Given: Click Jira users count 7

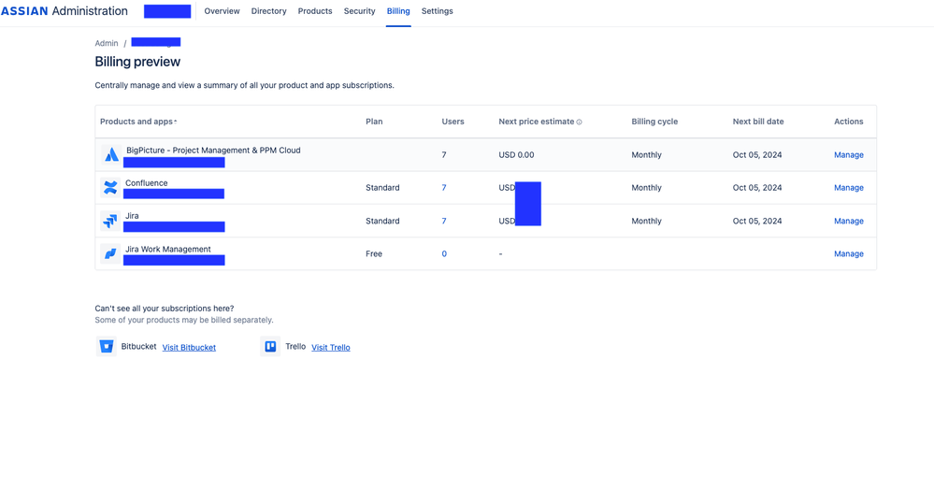Looking at the screenshot, I should tap(444, 221).
